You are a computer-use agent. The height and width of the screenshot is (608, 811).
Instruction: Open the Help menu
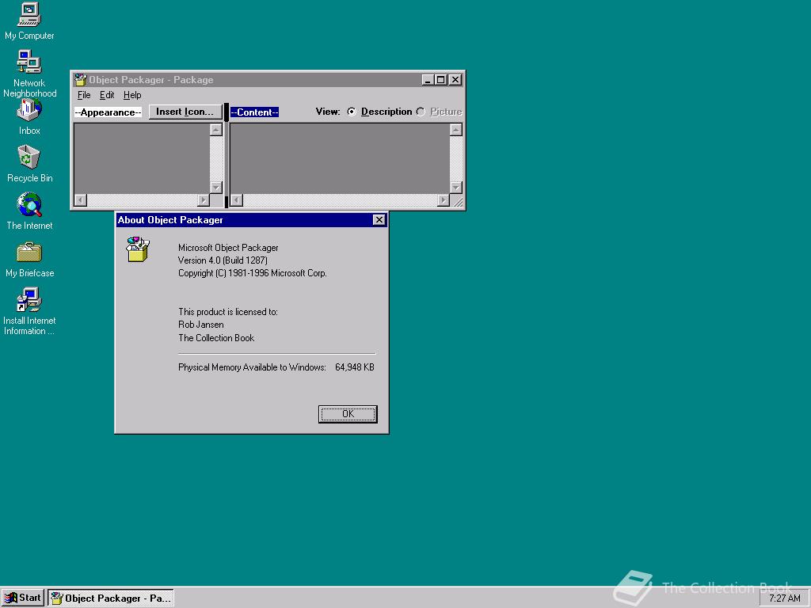[x=132, y=95]
